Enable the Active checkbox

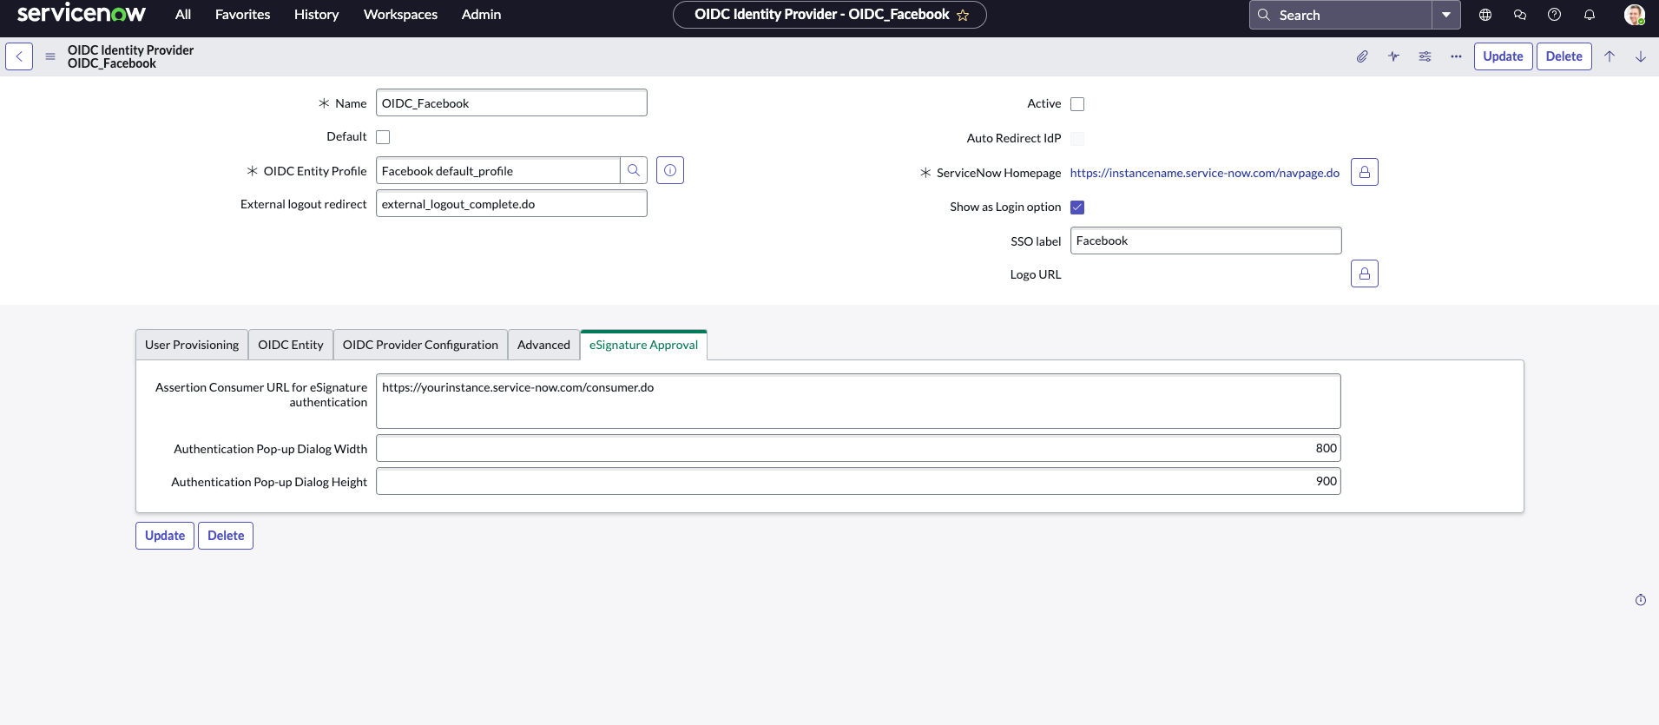(1077, 104)
